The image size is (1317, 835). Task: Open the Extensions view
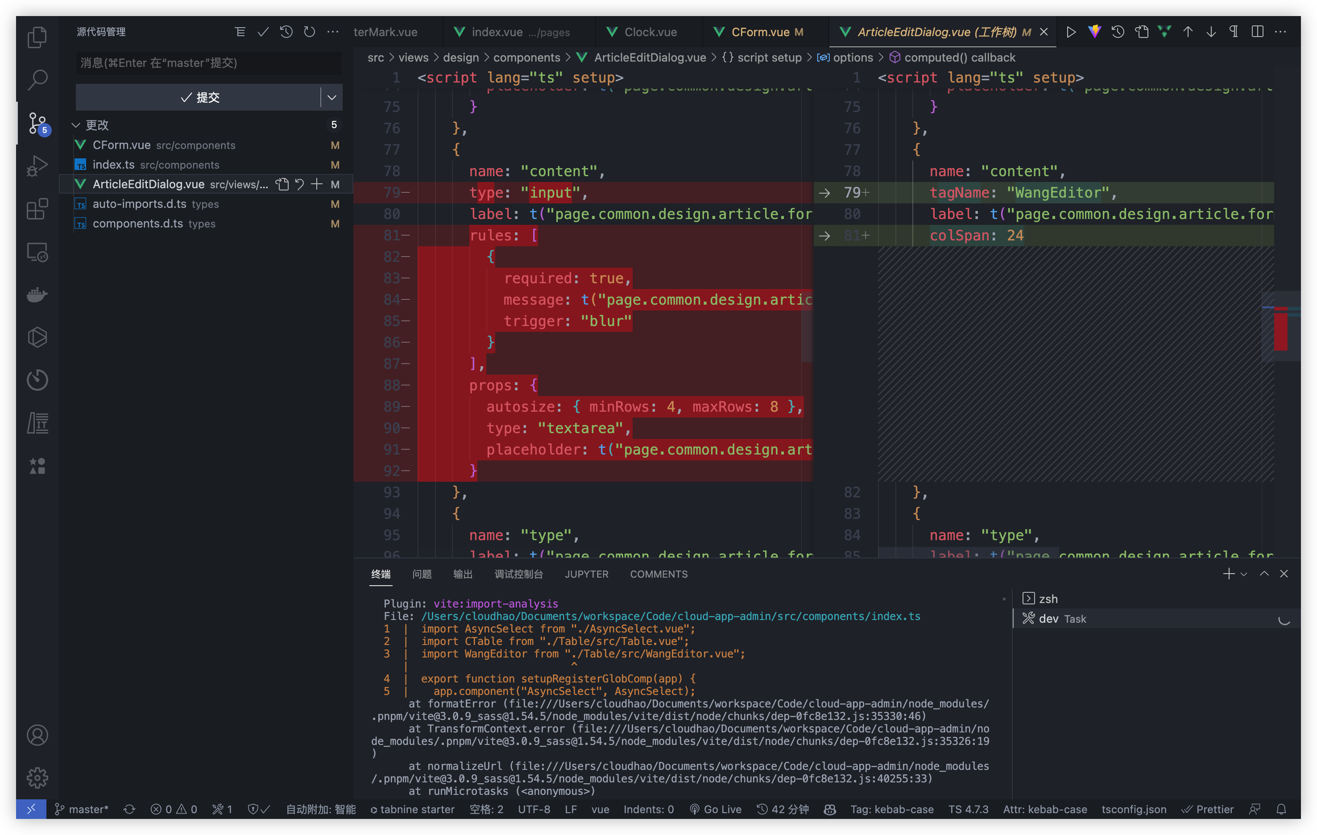[37, 210]
